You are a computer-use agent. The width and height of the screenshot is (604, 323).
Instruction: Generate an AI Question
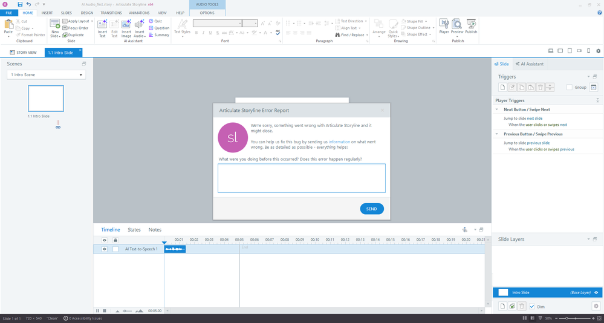pyautogui.click(x=158, y=28)
